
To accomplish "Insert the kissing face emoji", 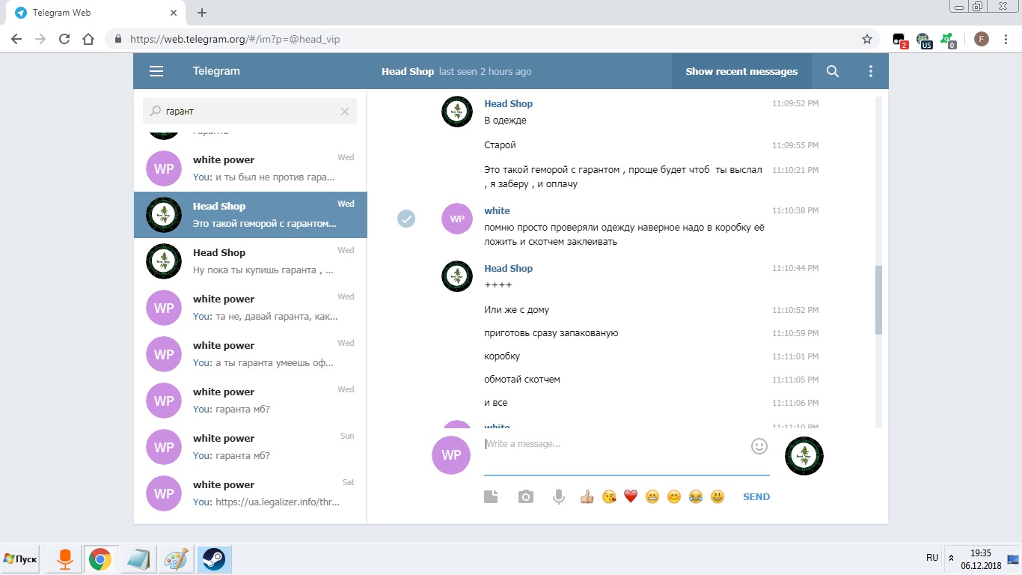I will (x=609, y=496).
